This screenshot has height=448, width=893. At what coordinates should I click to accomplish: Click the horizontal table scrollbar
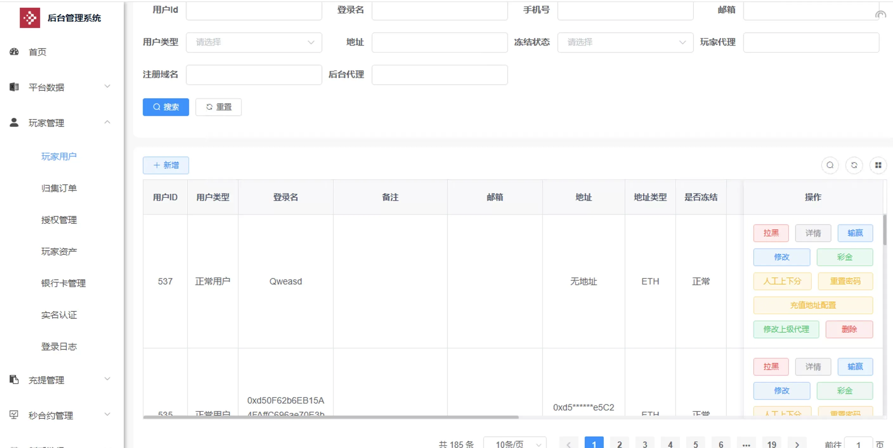(331, 417)
